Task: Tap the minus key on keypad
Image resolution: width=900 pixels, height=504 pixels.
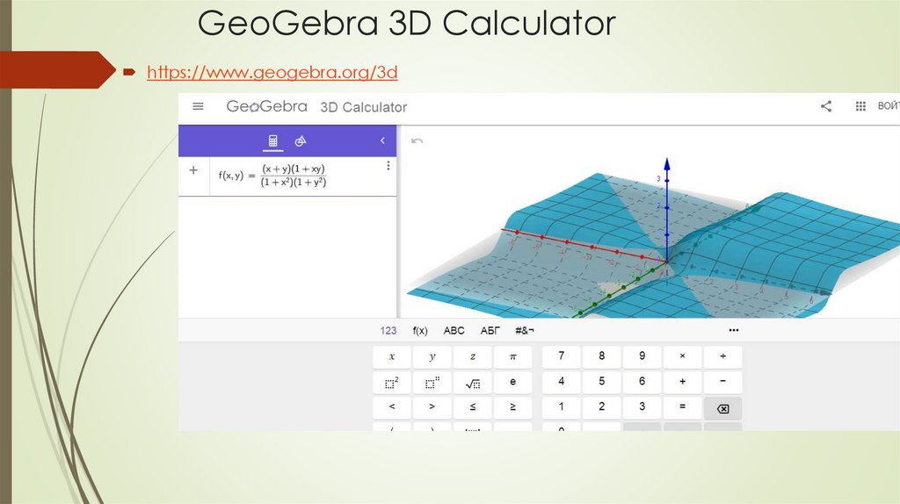Action: click(x=722, y=381)
